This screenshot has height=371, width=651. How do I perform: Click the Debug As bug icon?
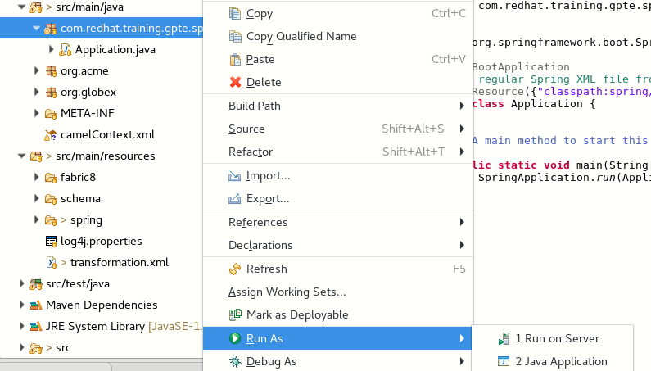tap(235, 361)
